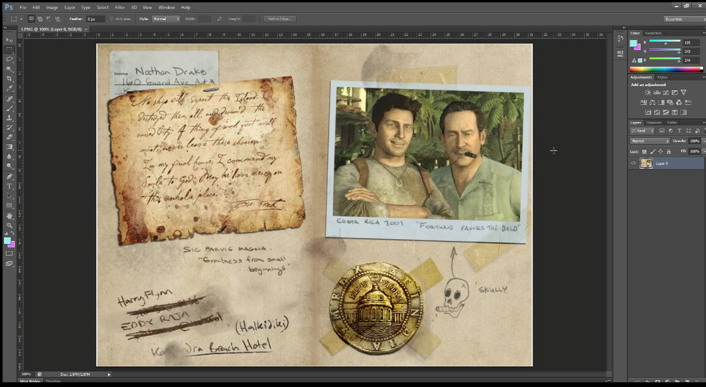Toggle lock transparent pixels

(x=644, y=151)
